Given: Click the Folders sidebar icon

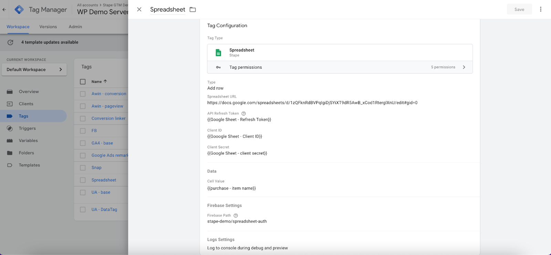Looking at the screenshot, I should point(10,153).
